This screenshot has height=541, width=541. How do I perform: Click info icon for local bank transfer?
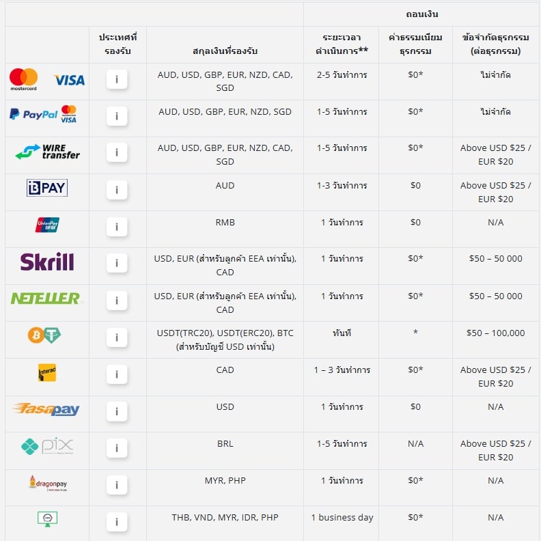click(x=117, y=522)
